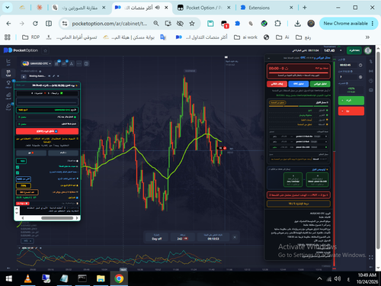The width and height of the screenshot is (381, 286).
Task: Click the clock icon beside the trade time field
Action: pyautogui.click(x=360, y=65)
